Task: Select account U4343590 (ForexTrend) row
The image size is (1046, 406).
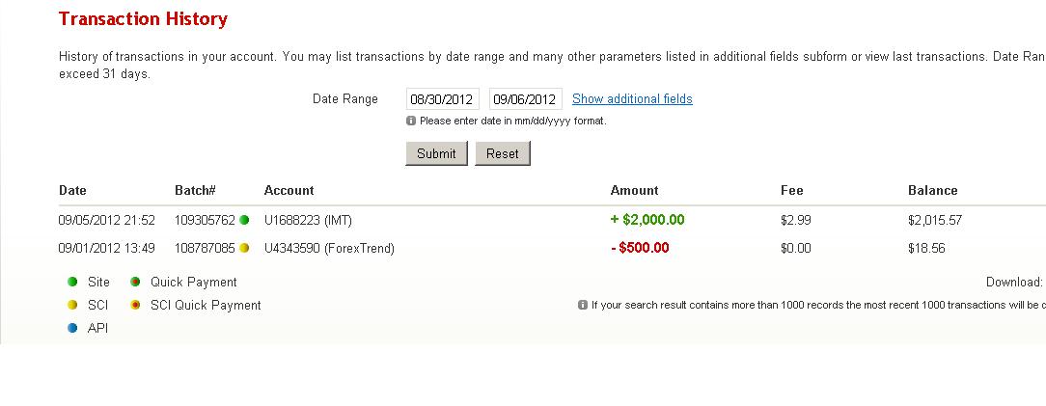Action: point(329,248)
